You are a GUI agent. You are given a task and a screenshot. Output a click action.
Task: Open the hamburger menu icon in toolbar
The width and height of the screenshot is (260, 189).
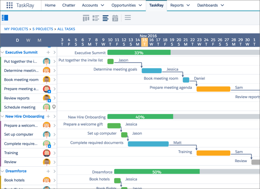coord(128,18)
